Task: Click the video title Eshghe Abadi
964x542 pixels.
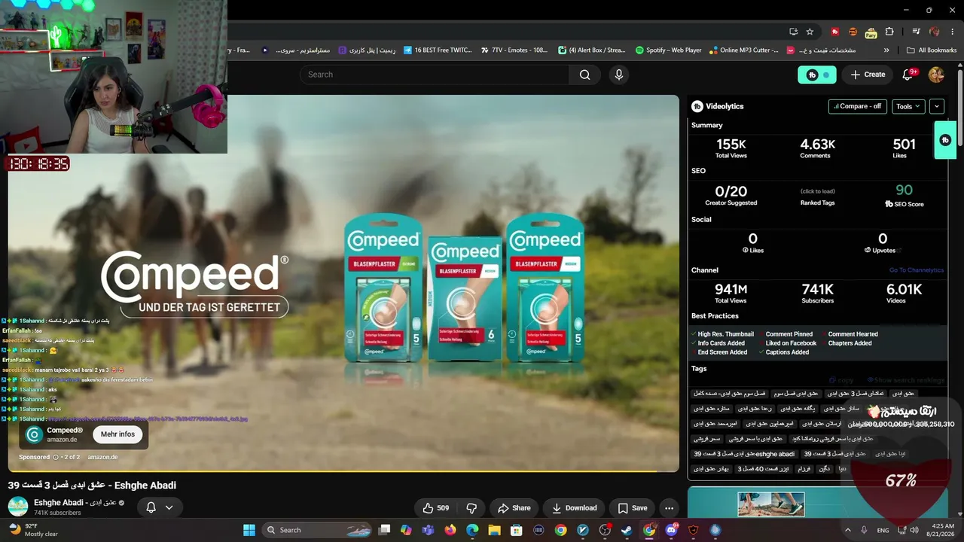Action: (92, 486)
